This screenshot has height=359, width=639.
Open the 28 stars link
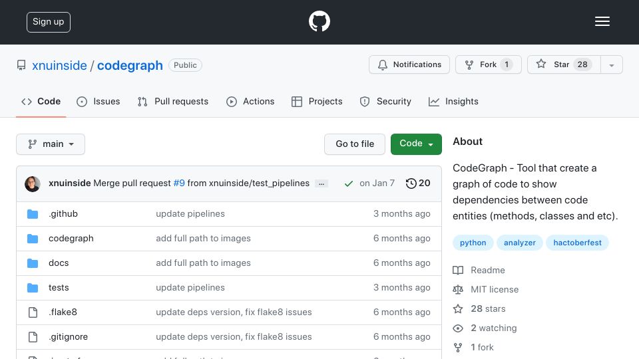(x=479, y=308)
